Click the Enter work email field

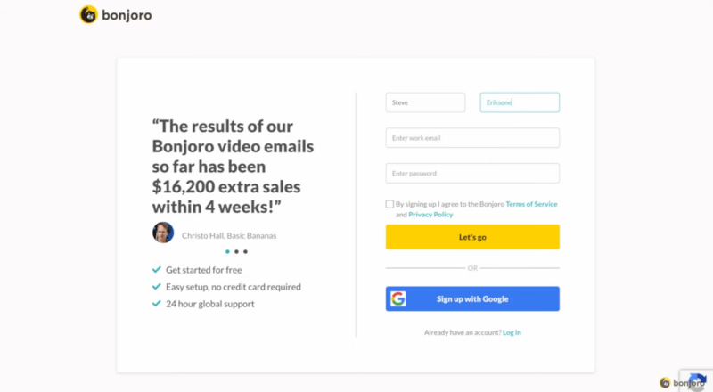(472, 138)
